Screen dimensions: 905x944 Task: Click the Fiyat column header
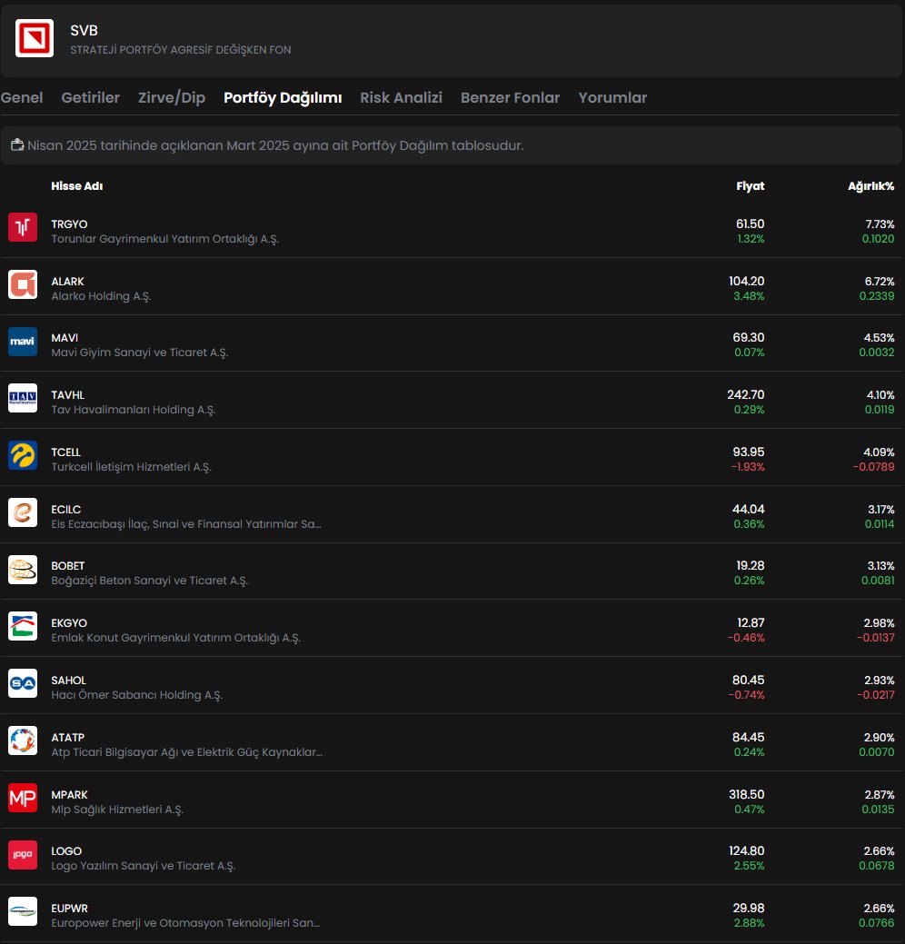(x=751, y=186)
